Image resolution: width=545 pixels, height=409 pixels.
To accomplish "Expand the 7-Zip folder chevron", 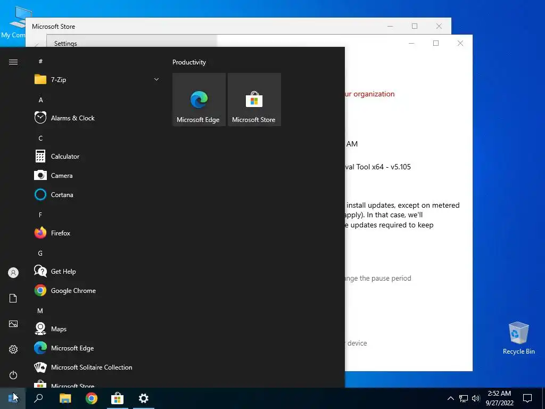I will [x=156, y=80].
